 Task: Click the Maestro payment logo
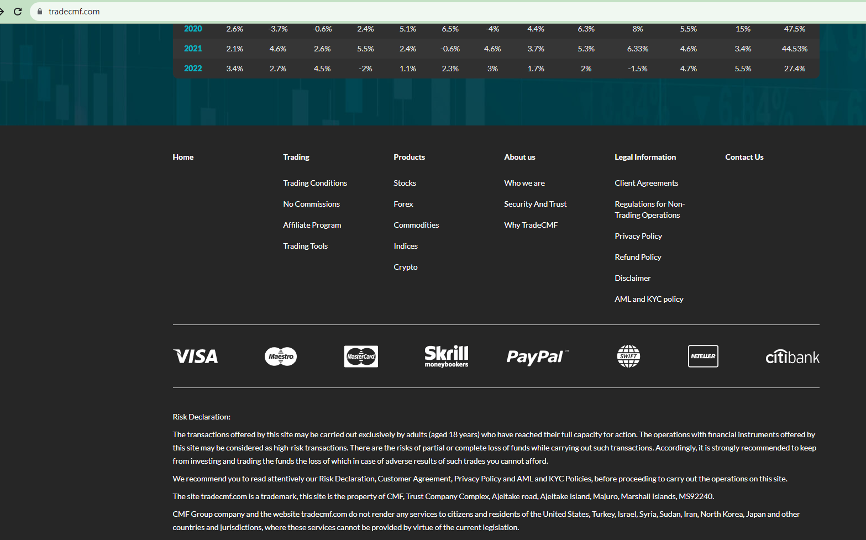click(281, 356)
